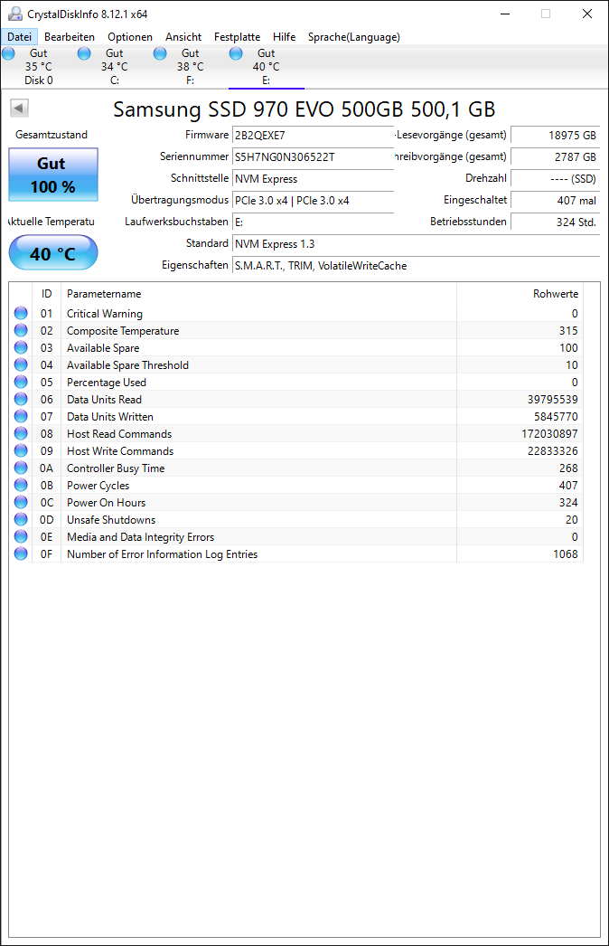Click the blue health orb of drive E:

236,53
